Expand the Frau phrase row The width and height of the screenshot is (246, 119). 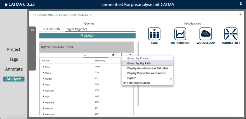point(44,96)
